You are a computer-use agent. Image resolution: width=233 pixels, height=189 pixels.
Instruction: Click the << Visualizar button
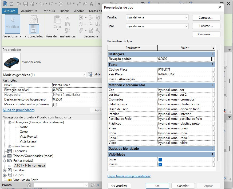pyautogui.click(x=119, y=186)
